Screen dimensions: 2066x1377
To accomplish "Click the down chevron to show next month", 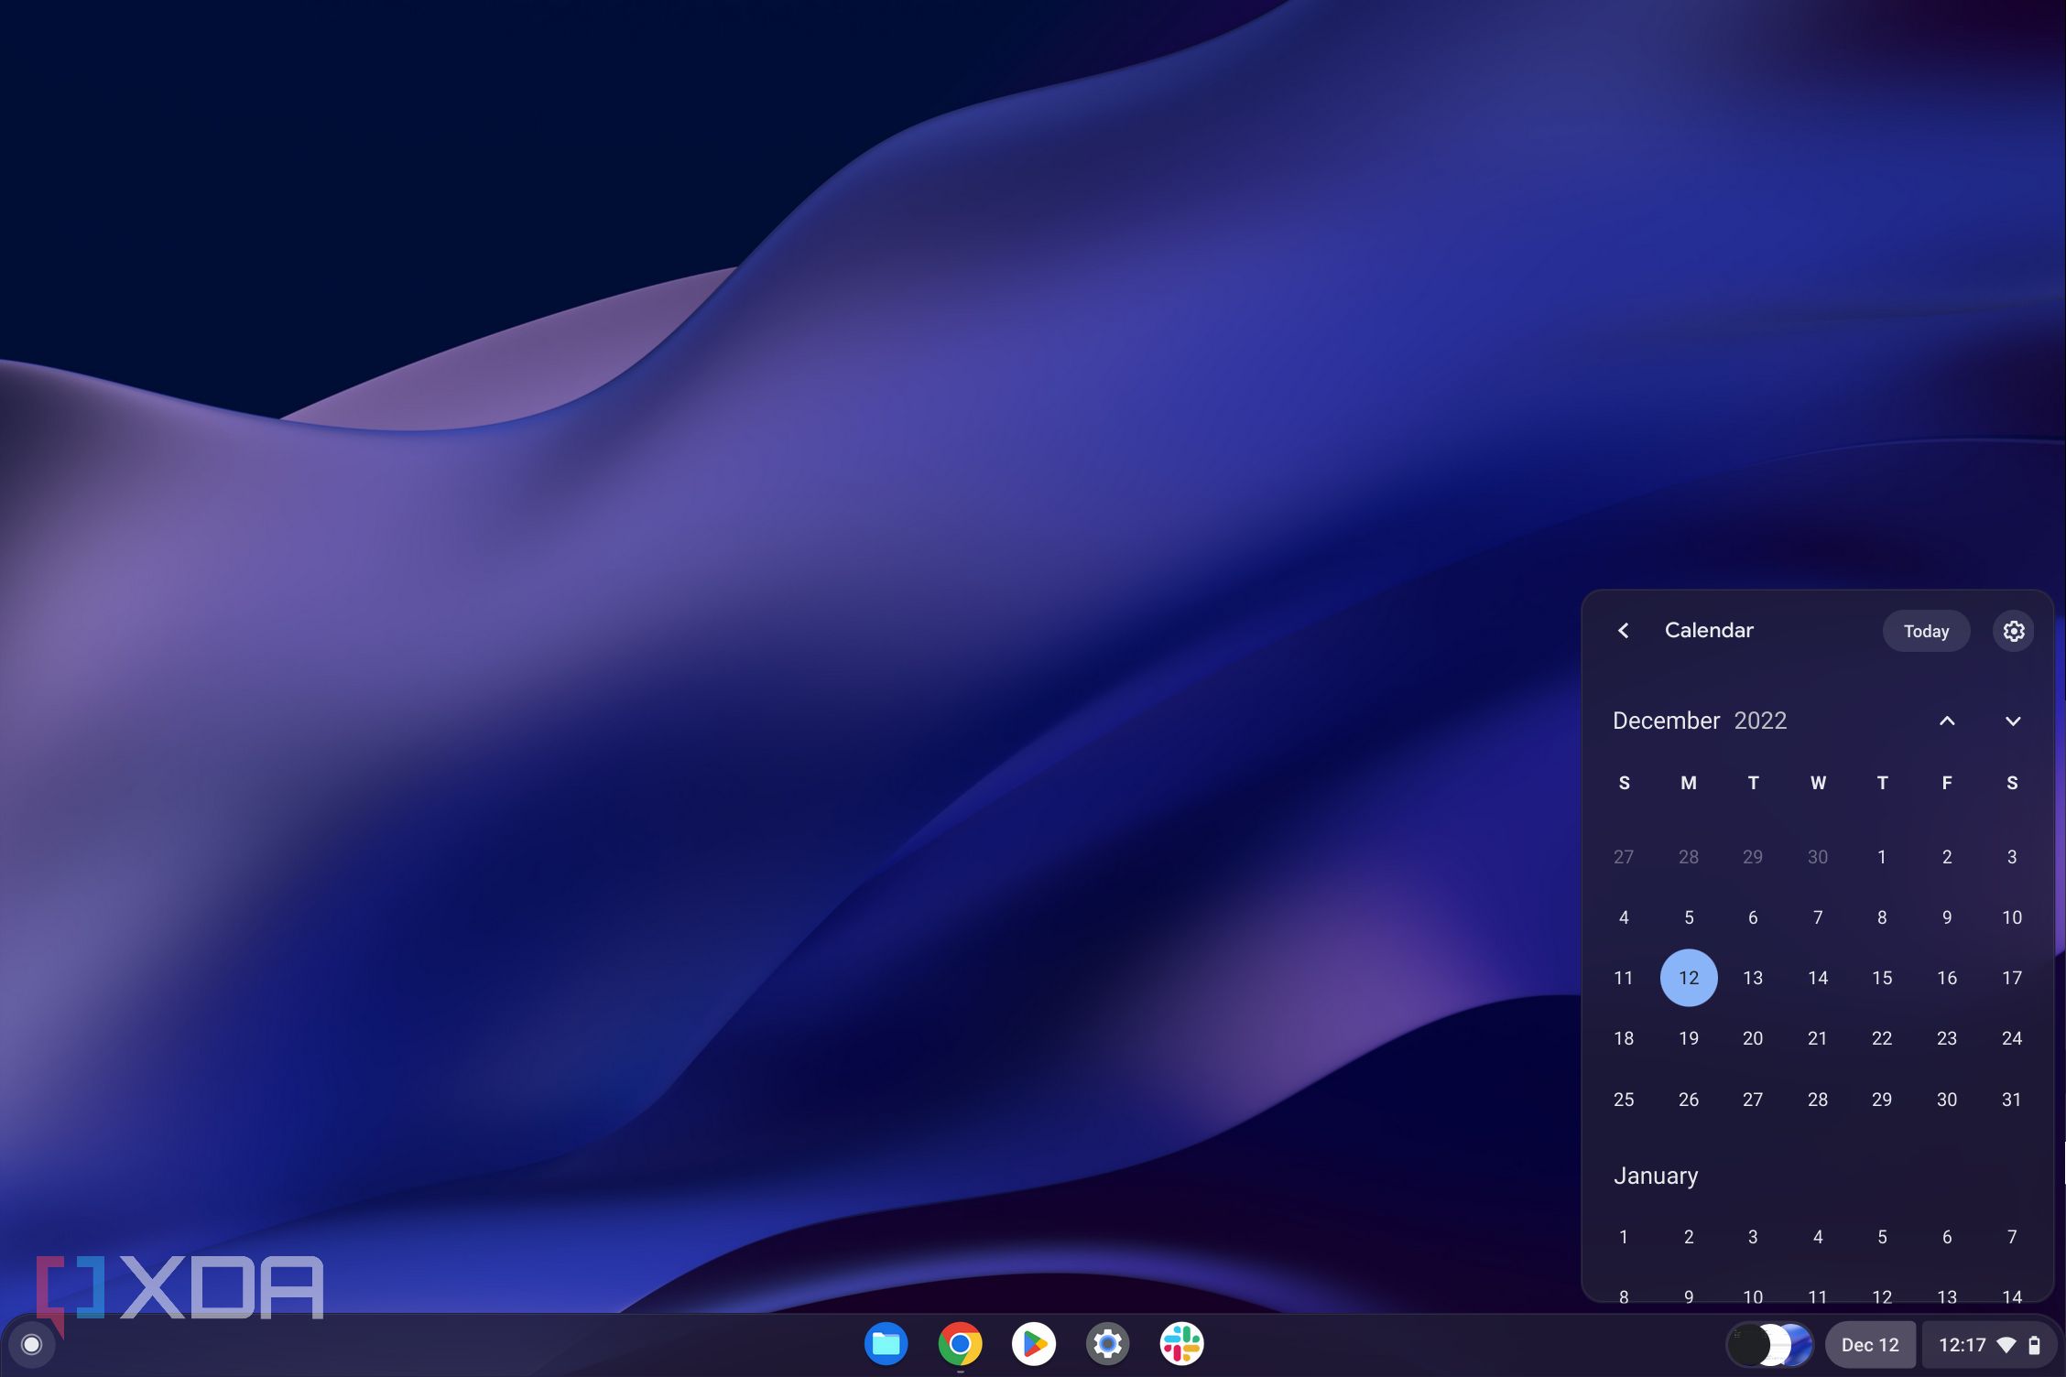I will tap(2013, 721).
